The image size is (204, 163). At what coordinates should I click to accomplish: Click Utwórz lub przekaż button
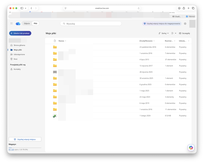pyautogui.click(x=20, y=33)
